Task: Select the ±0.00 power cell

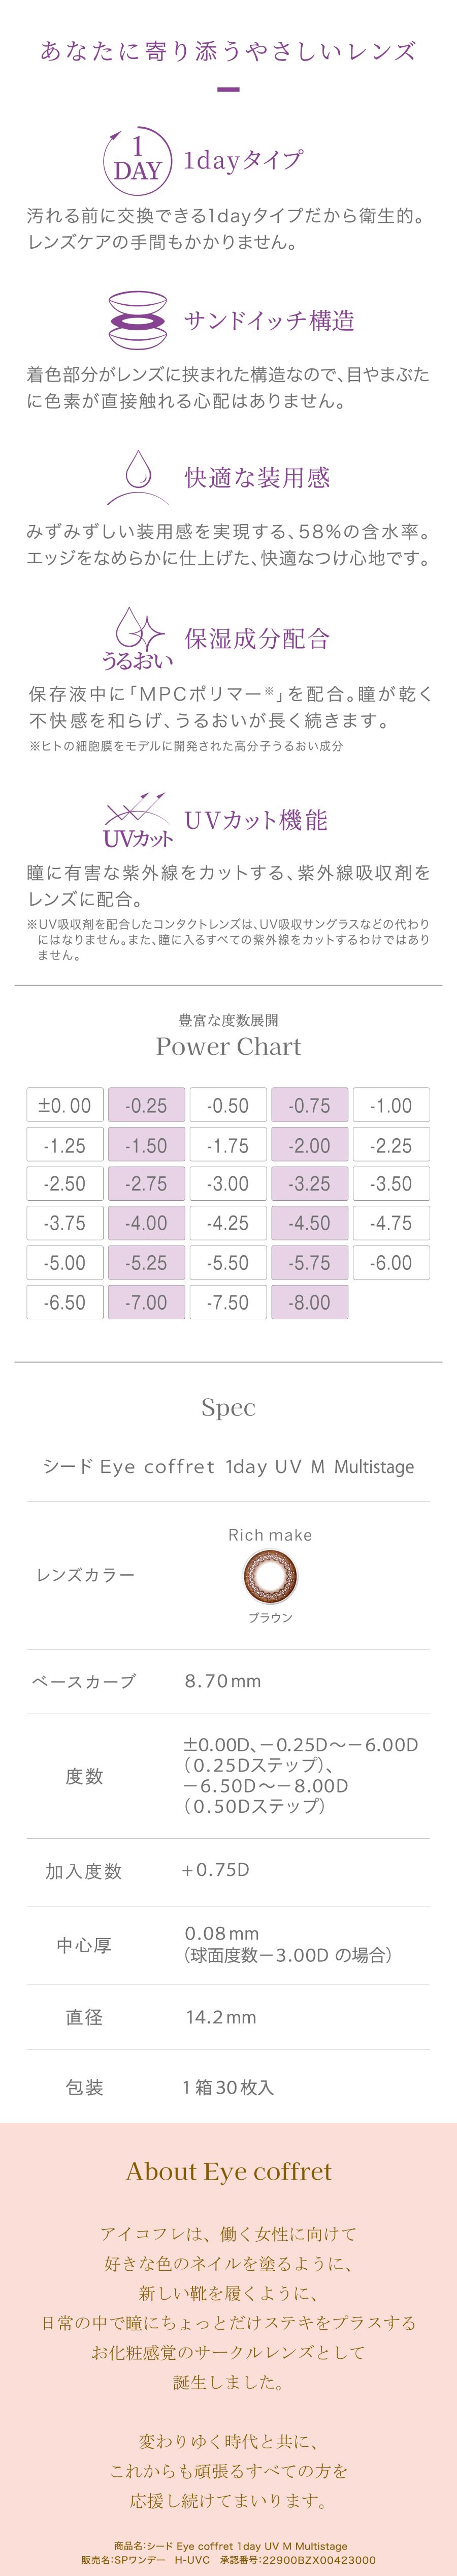Action: (65, 1105)
